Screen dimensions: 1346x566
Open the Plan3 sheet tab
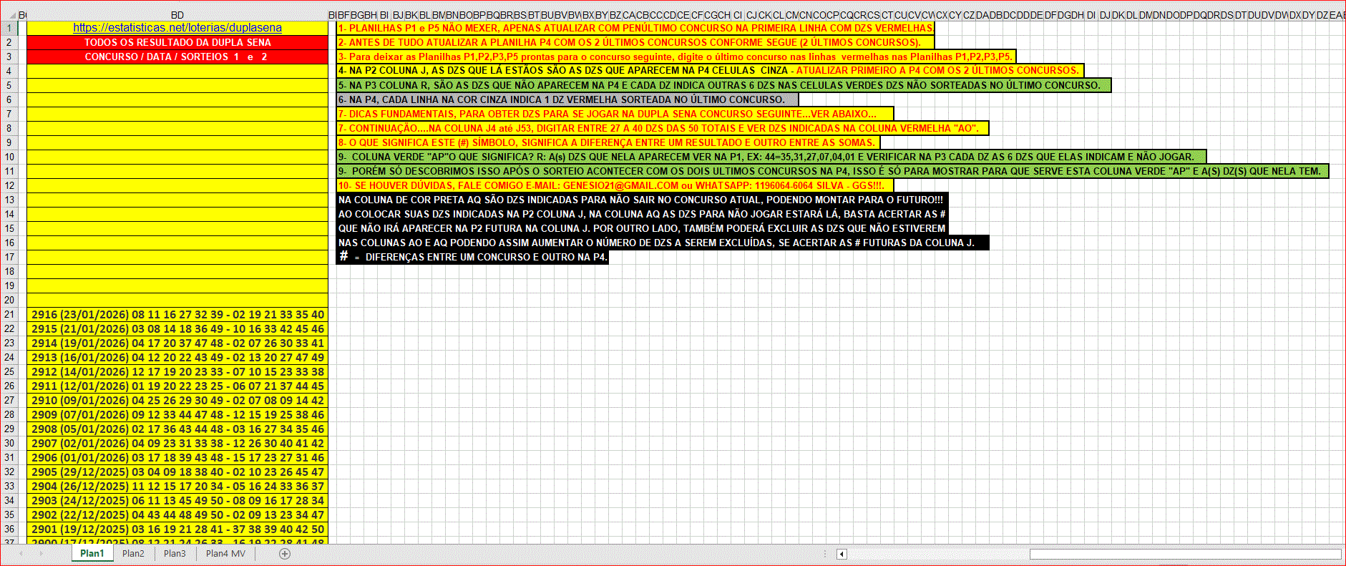click(x=175, y=554)
